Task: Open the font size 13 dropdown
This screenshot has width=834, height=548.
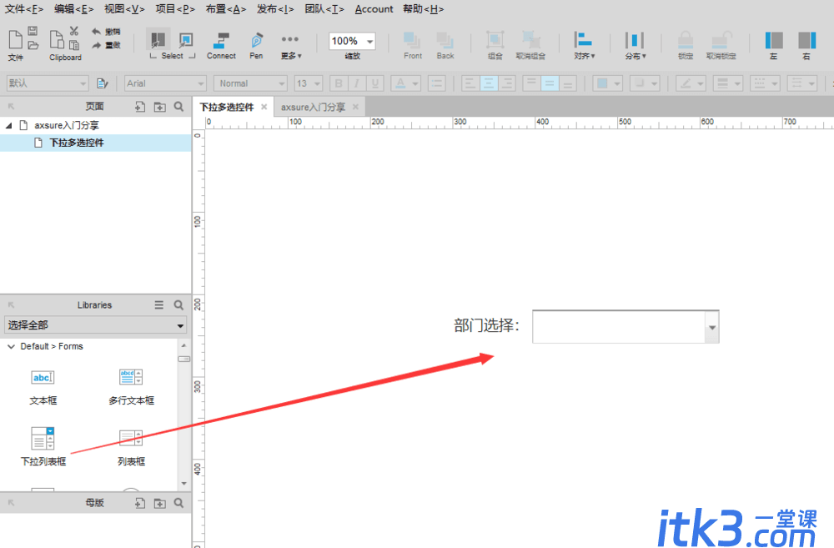Action: (309, 83)
